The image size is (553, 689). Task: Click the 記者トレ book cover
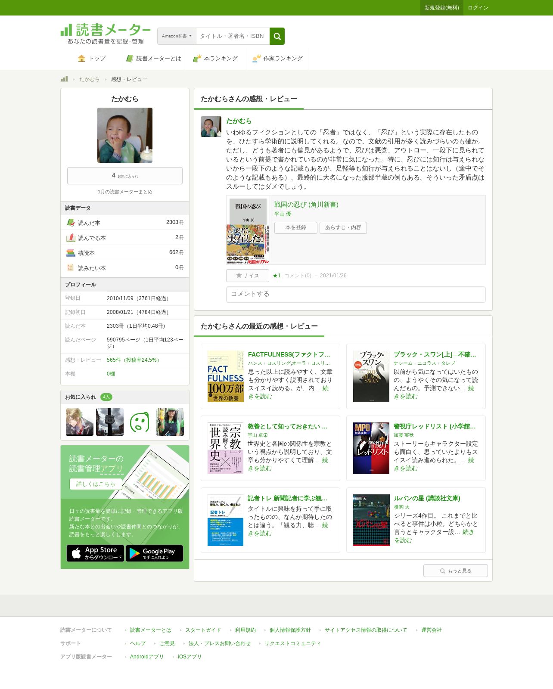tap(226, 520)
